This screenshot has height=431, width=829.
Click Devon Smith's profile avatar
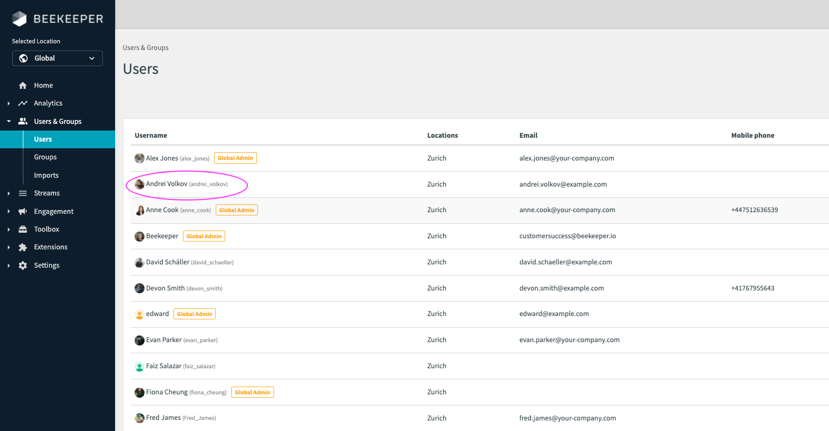coord(139,288)
